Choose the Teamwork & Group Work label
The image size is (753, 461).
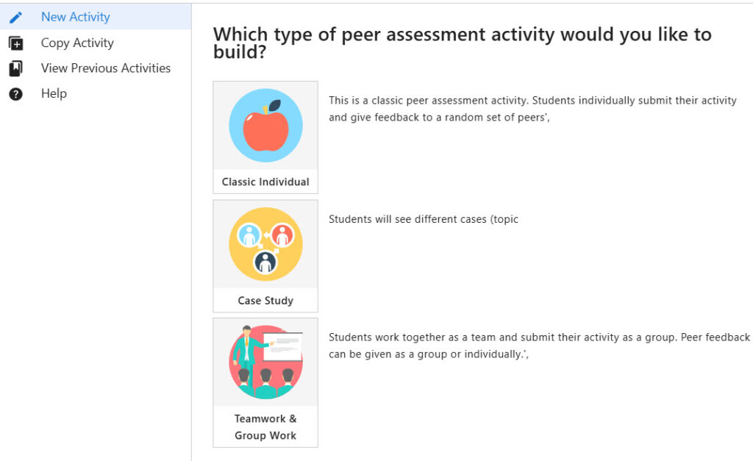(265, 427)
